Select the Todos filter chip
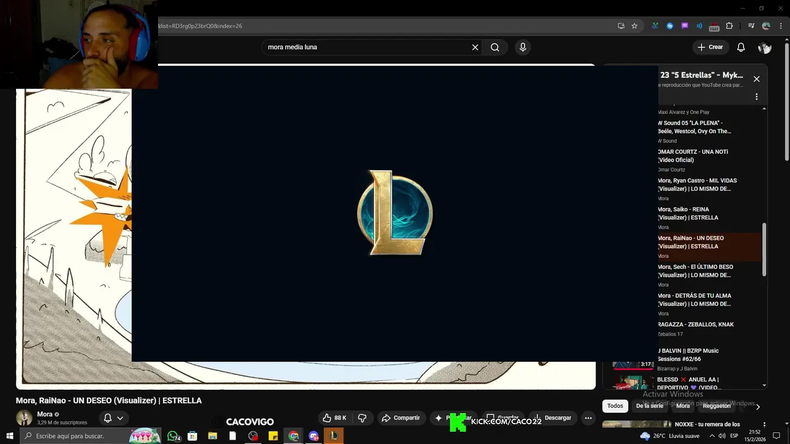Screen dimensions: 790x444 pyautogui.click(x=615, y=406)
